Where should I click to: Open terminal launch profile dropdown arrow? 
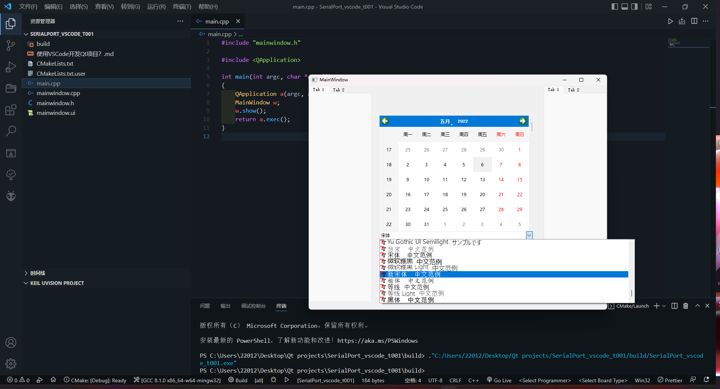(x=664, y=306)
